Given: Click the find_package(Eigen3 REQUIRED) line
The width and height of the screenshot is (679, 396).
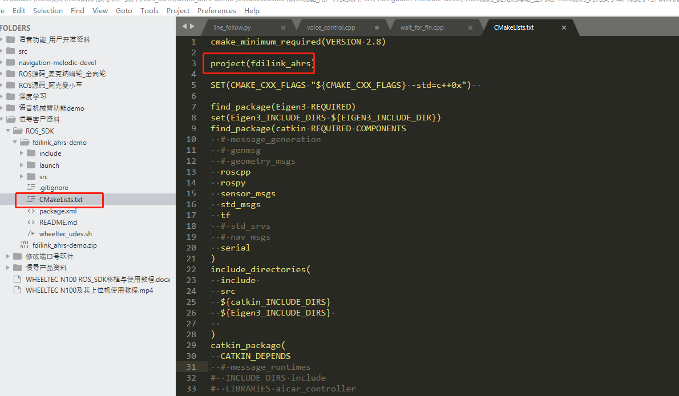Looking at the screenshot, I should click(x=283, y=107).
